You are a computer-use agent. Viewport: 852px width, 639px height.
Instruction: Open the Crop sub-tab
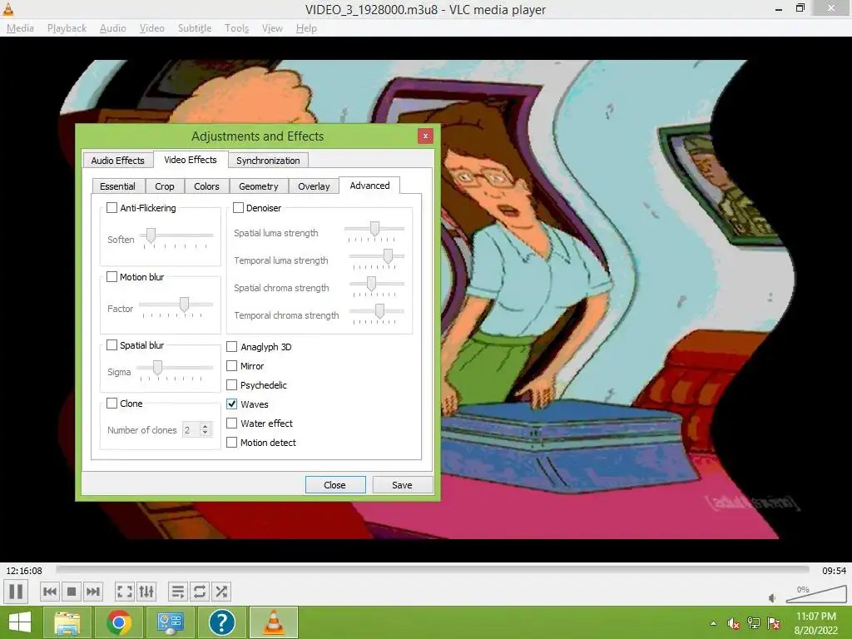click(x=165, y=186)
